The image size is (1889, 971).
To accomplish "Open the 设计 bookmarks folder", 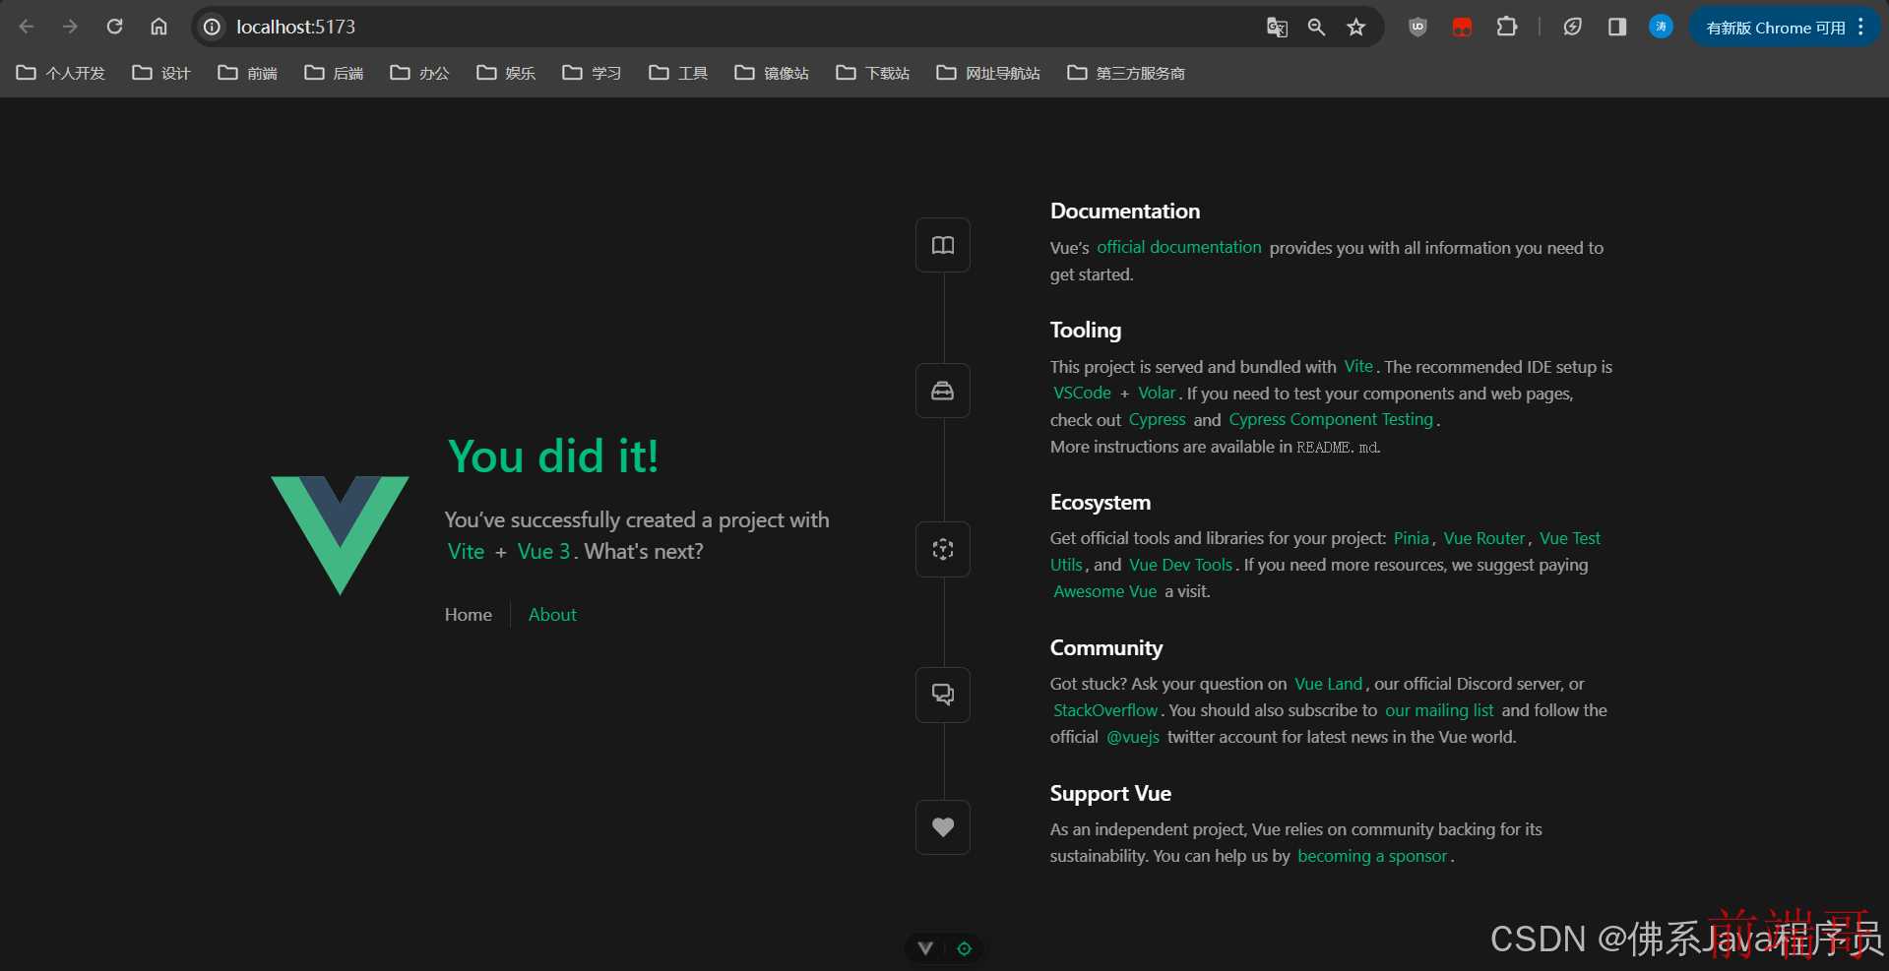I will pyautogui.click(x=161, y=73).
